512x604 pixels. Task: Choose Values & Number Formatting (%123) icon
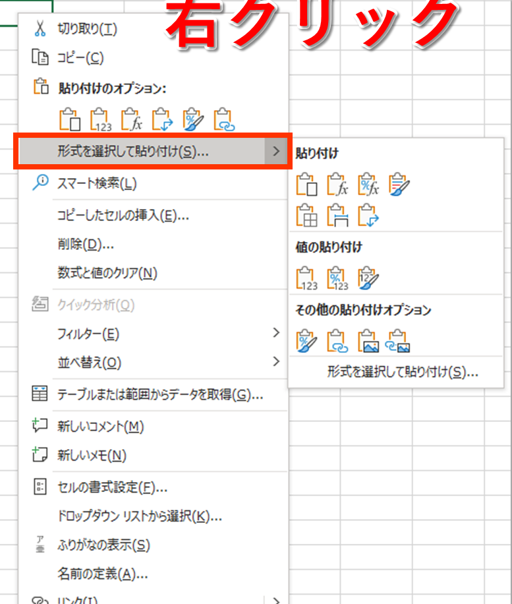click(337, 278)
